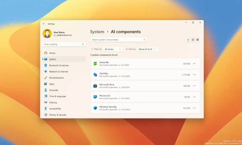242x145 pixels.
Task: Open Accessibility settings
Action: [64, 108]
